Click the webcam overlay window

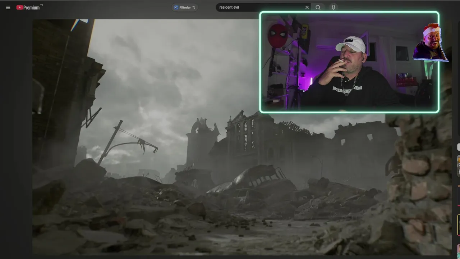pyautogui.click(x=349, y=62)
